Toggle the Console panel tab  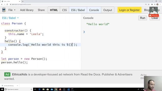click(94, 10)
